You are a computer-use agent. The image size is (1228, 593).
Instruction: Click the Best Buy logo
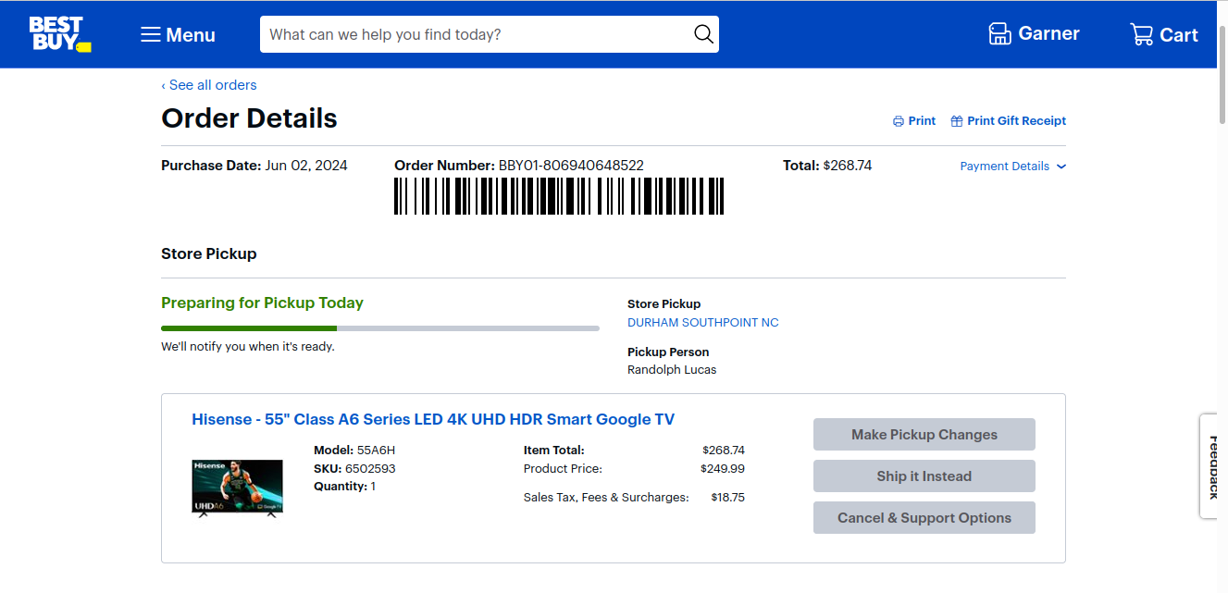click(x=60, y=34)
